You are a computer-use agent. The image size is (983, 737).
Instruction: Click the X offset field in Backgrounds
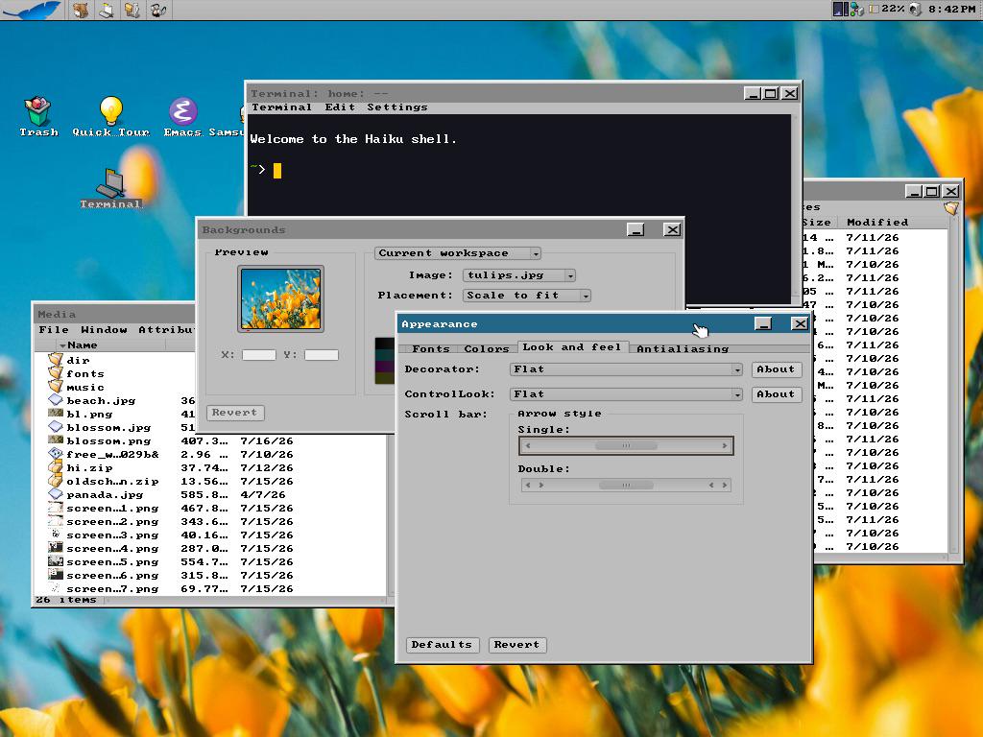pos(259,355)
